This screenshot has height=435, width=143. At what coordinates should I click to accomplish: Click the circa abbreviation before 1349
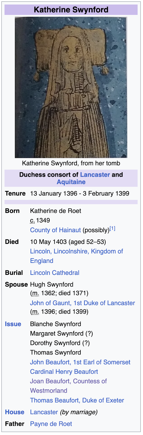[x=32, y=220]
